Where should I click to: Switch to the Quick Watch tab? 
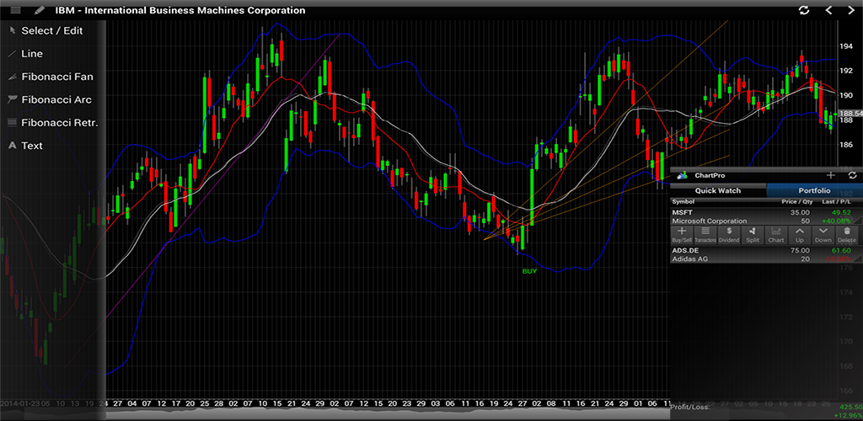718,190
